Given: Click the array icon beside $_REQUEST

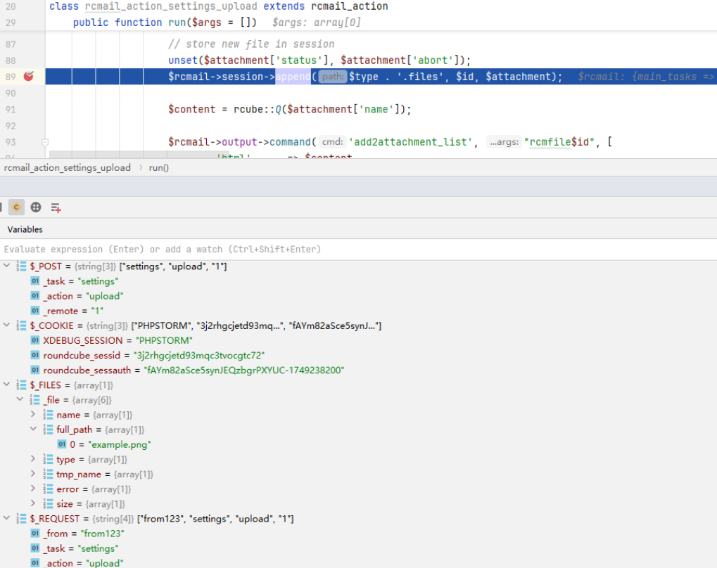Looking at the screenshot, I should point(21,519).
